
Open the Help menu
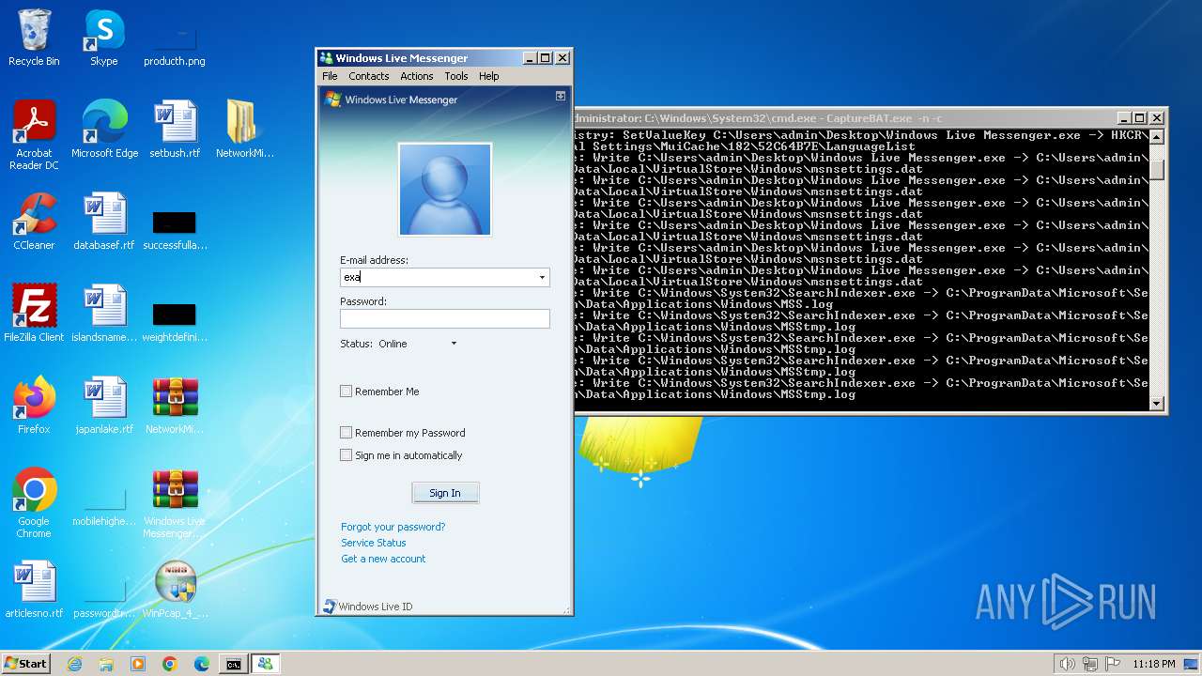pos(488,76)
